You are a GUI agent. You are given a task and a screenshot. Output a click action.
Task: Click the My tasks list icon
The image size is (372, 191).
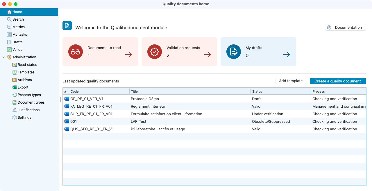click(x=9, y=35)
